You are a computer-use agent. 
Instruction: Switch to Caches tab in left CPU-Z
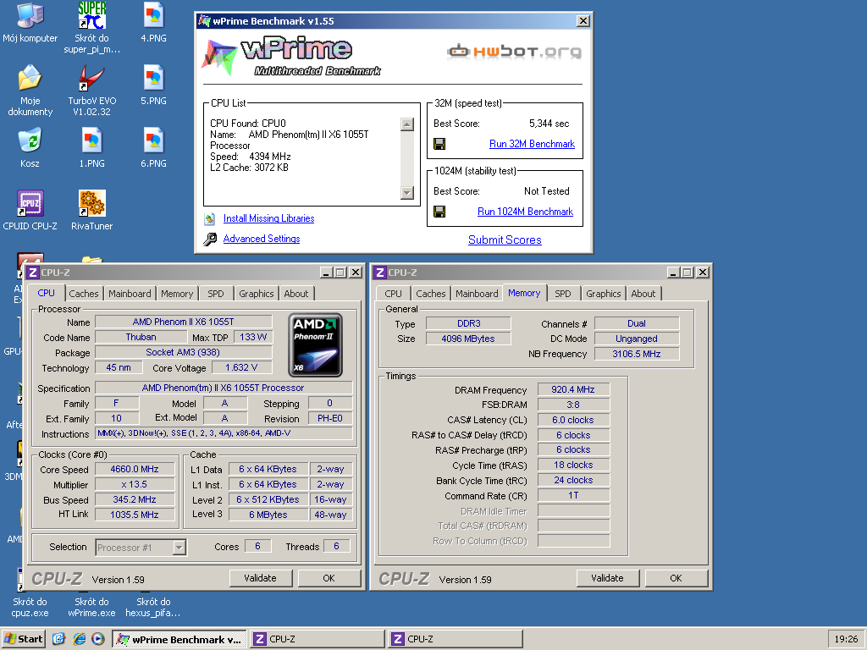[84, 294]
